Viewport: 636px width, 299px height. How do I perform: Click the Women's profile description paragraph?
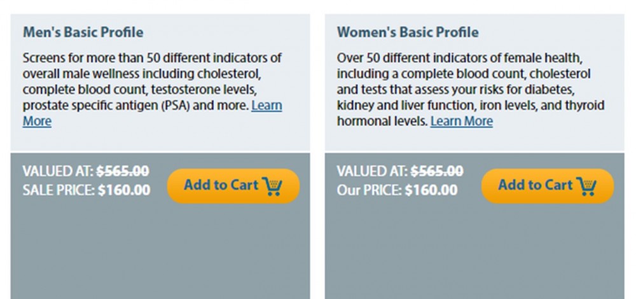coord(471,89)
